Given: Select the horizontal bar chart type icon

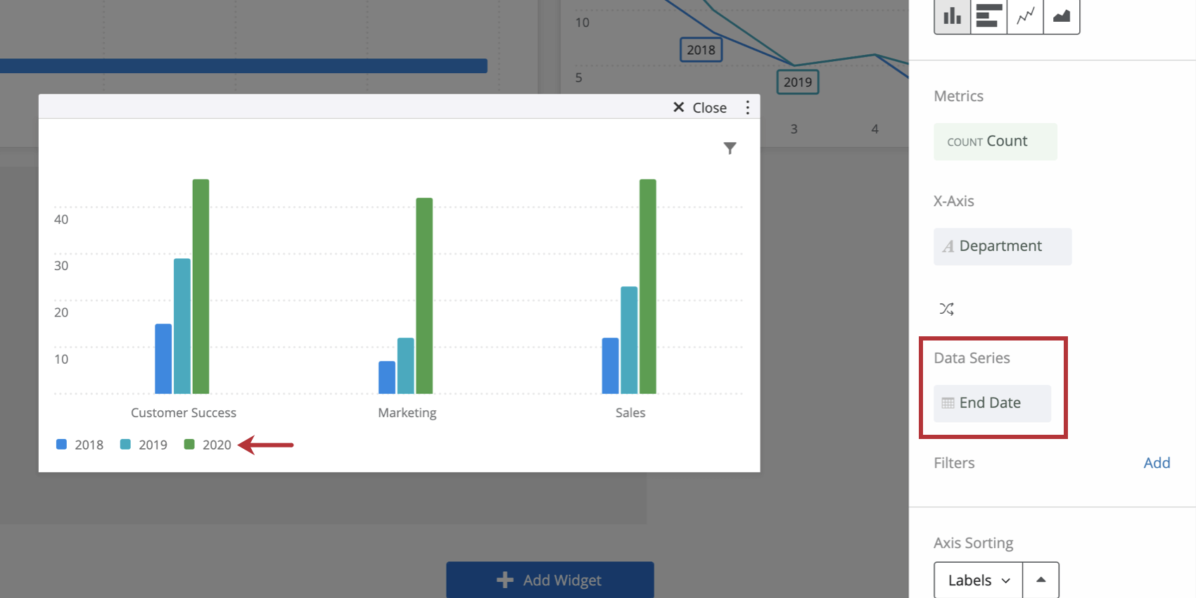Looking at the screenshot, I should click(988, 15).
